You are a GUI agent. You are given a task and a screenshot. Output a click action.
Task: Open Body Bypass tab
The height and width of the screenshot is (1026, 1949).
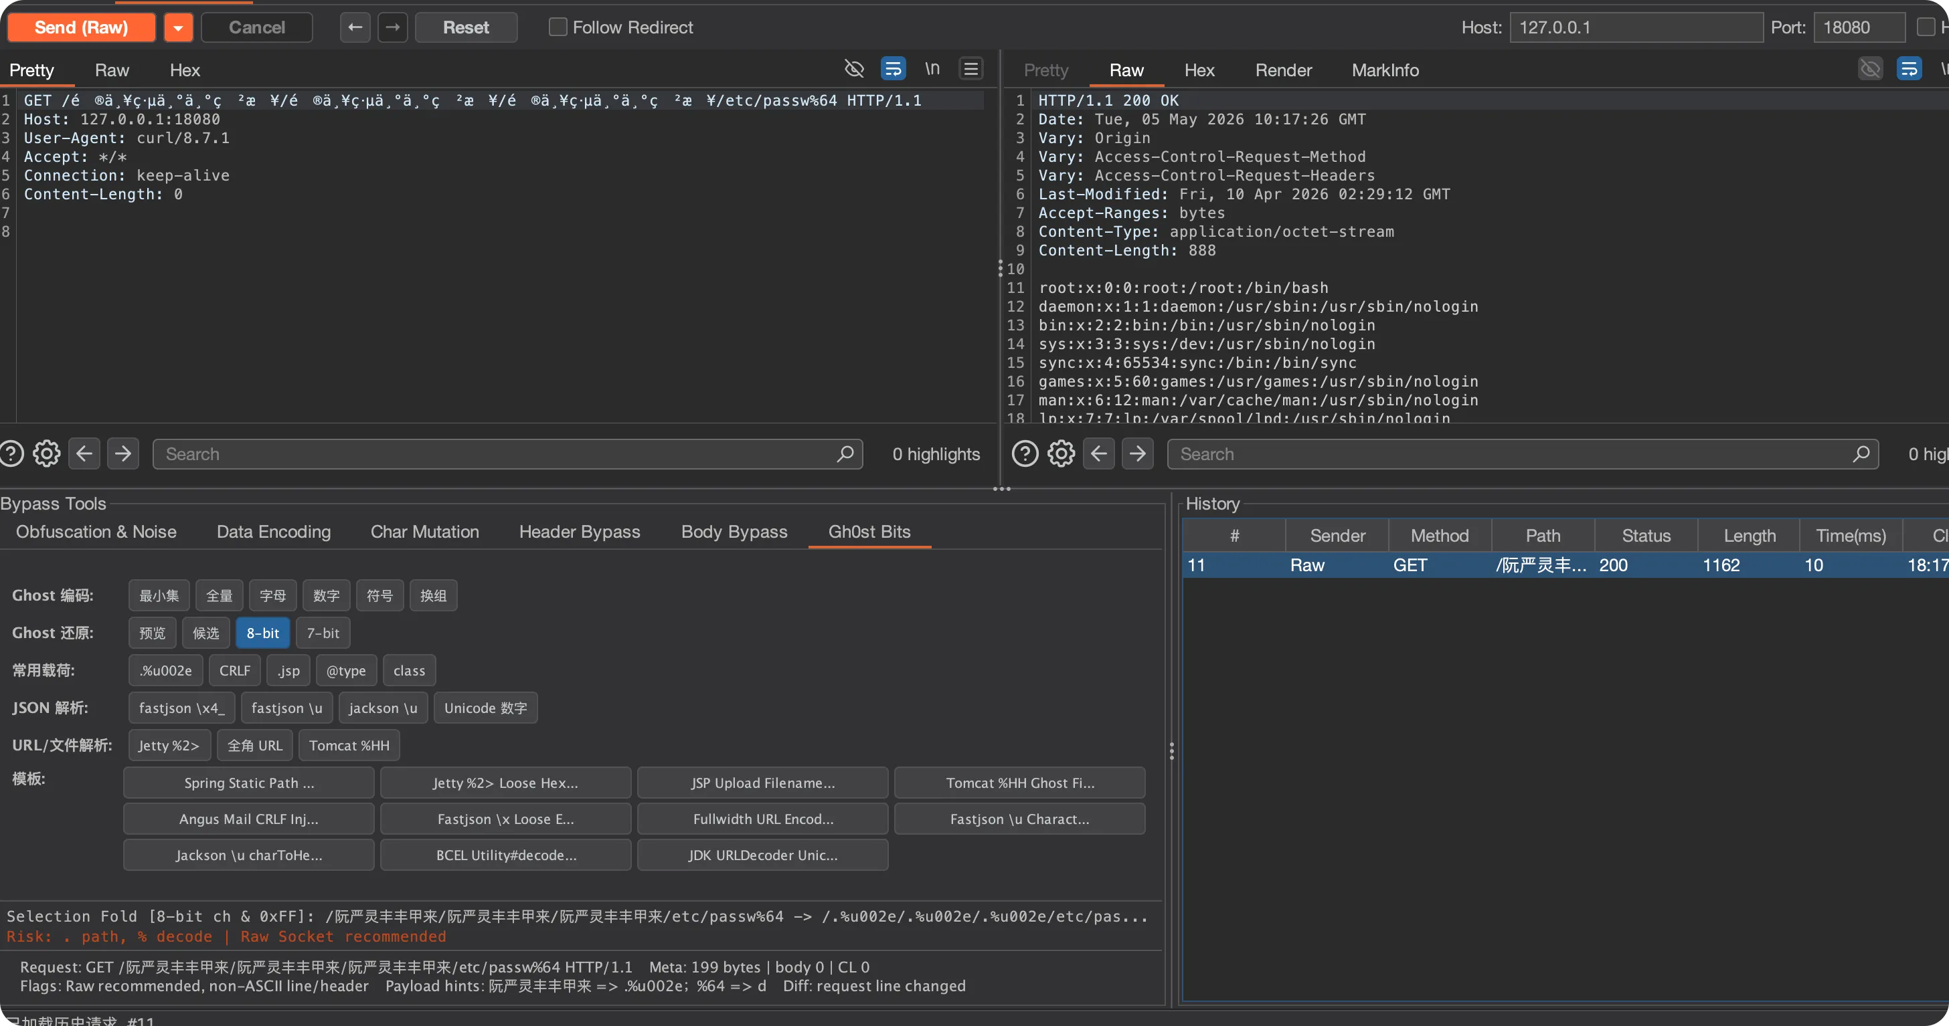click(734, 532)
